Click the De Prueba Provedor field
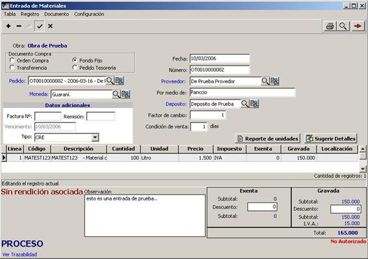The height and width of the screenshot is (259, 368). point(226,81)
